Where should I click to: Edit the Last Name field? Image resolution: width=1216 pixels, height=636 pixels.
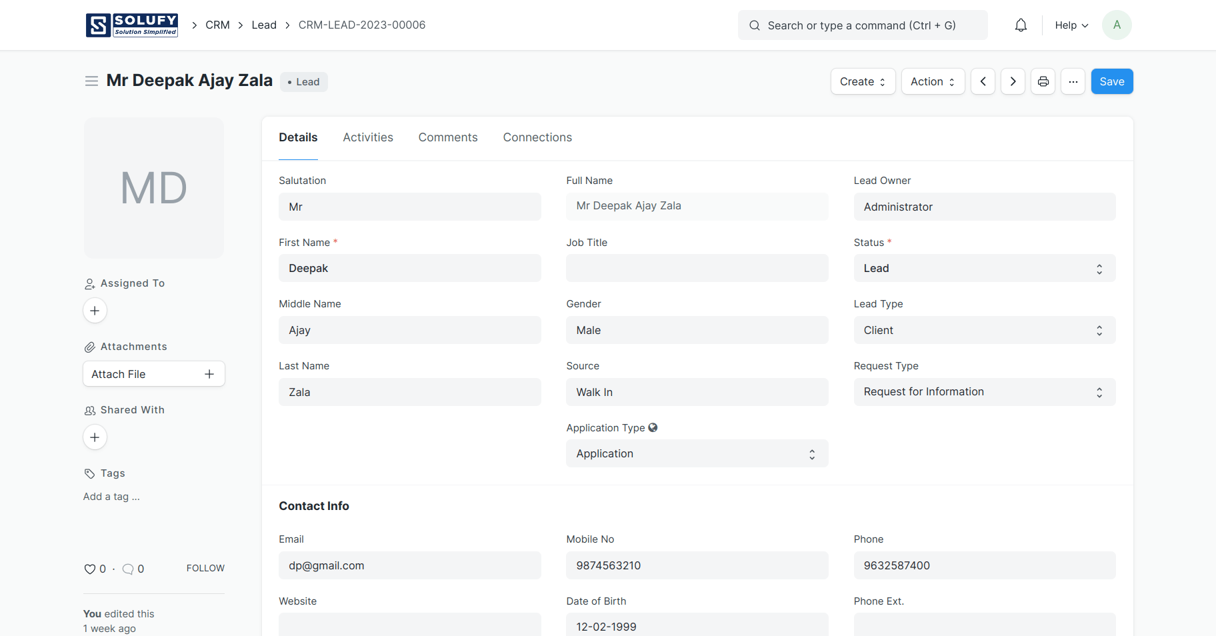coord(409,392)
